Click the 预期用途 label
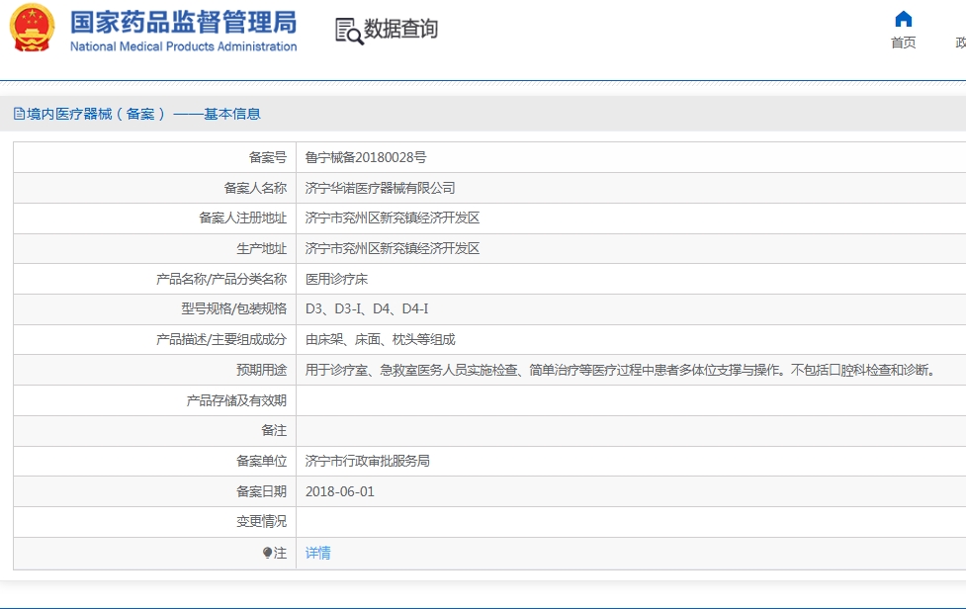966x609 pixels. point(262,370)
